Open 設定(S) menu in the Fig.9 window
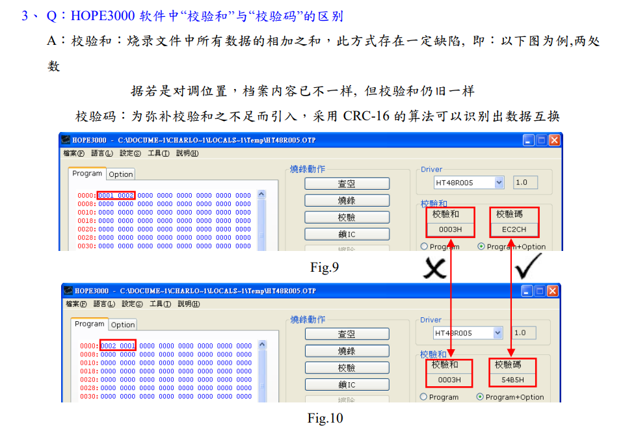 click(x=130, y=153)
